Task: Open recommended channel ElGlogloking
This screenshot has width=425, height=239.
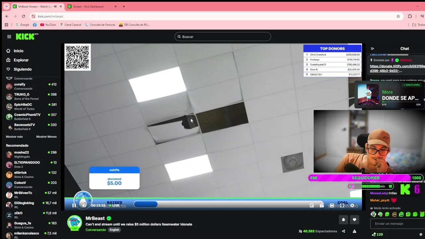Action: pos(31,205)
